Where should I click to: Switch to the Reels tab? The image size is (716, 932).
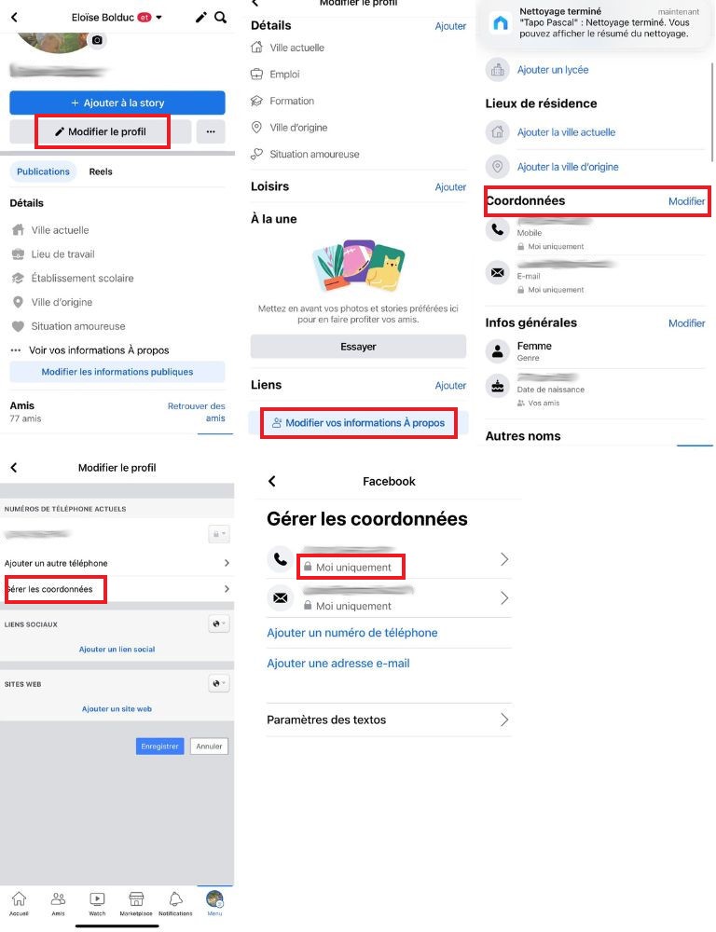tap(101, 171)
